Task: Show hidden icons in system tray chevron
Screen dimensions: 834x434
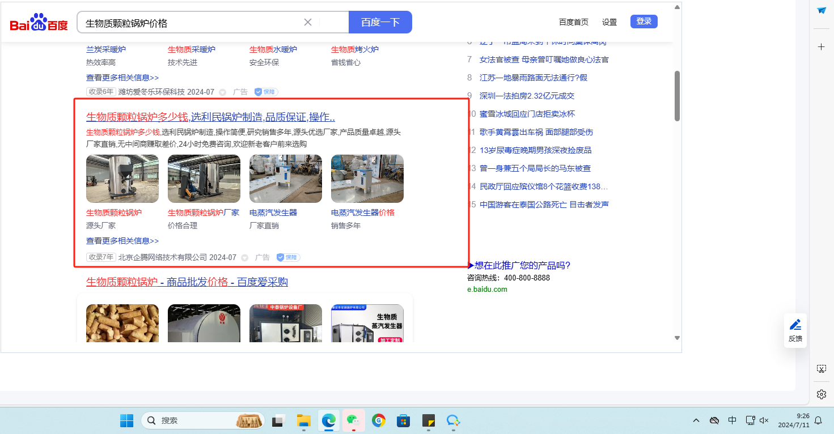Action: tap(696, 420)
